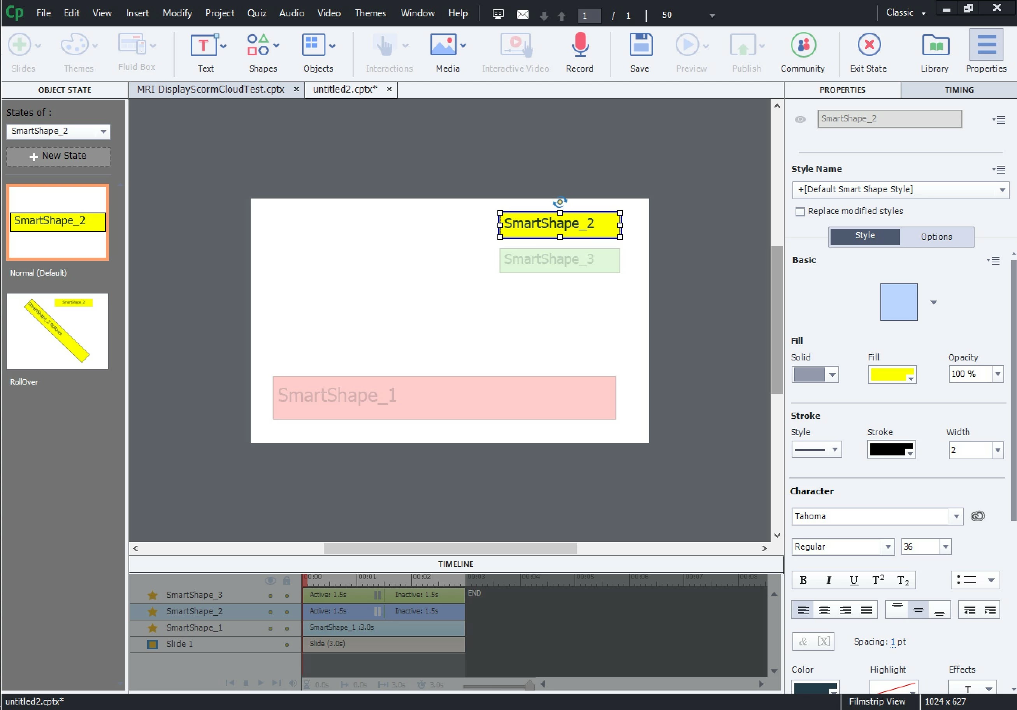Open the Community icon
Screen dimensions: 1017x710
(803, 46)
